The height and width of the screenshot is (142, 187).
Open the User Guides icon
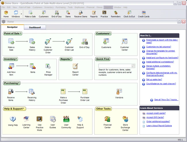[x=53, y=119]
